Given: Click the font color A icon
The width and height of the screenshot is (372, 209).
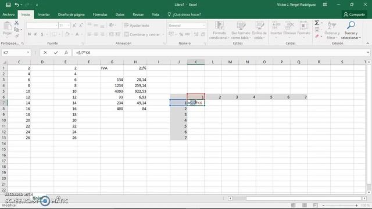Looking at the screenshot, I should tap(77, 34).
